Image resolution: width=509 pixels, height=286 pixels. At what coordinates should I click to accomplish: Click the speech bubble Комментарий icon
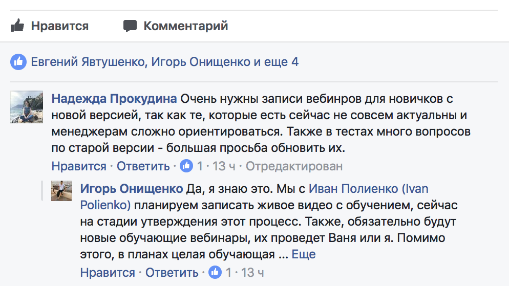pos(130,26)
